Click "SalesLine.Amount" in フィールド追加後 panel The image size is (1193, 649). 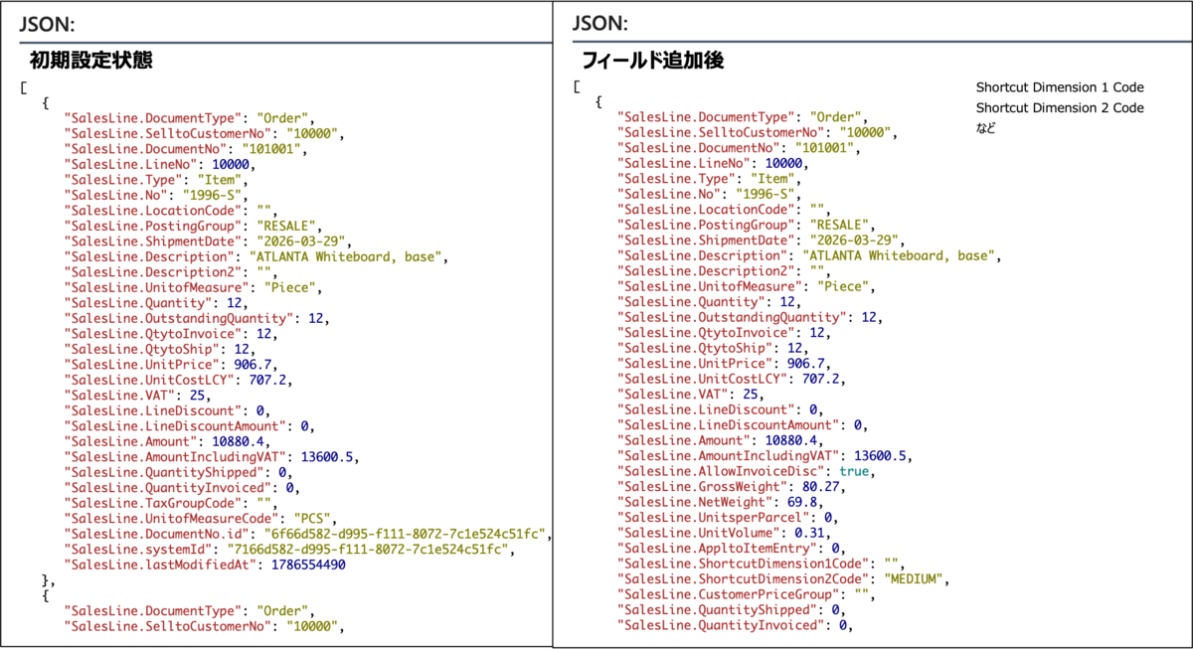(x=685, y=440)
